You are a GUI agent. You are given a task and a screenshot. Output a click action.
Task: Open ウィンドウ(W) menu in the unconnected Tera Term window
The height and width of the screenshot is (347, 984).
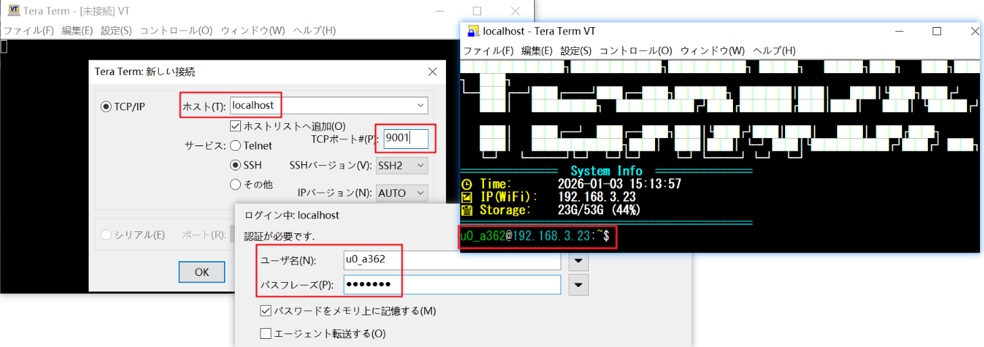pos(253,30)
